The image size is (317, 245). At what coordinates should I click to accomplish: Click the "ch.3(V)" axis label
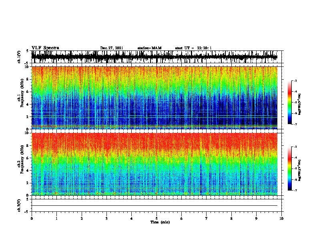tap(19, 205)
